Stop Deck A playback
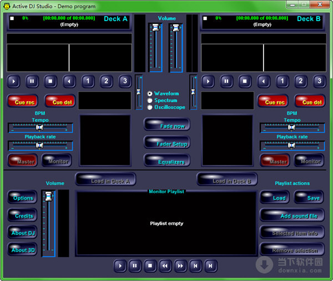Image resolution: width=333 pixels, height=281 pixels. [51, 82]
